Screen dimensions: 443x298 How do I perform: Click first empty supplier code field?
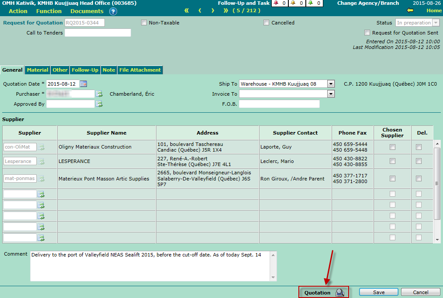20,194
